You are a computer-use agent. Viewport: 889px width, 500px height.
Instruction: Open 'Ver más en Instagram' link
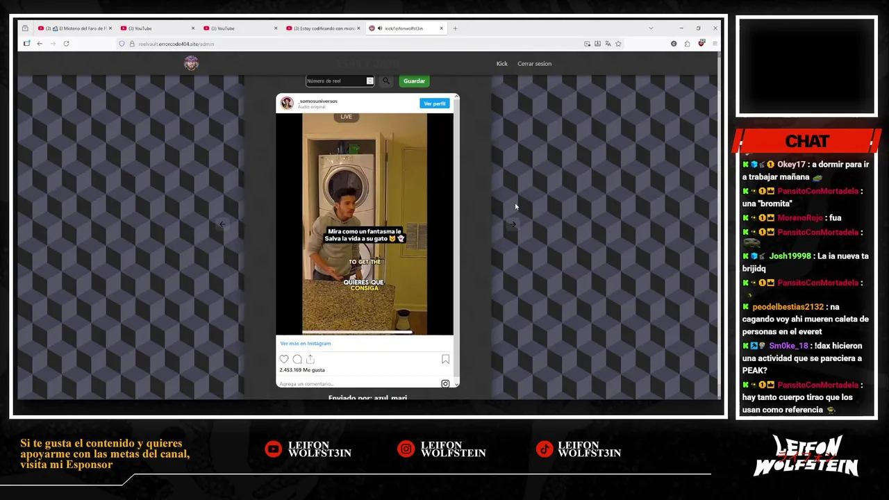pyautogui.click(x=306, y=343)
